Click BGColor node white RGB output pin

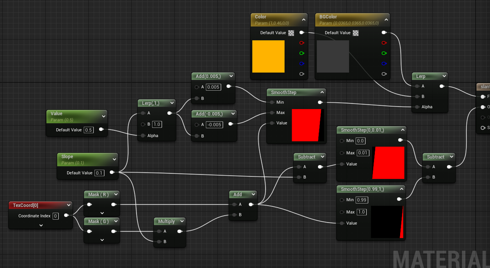383,32
